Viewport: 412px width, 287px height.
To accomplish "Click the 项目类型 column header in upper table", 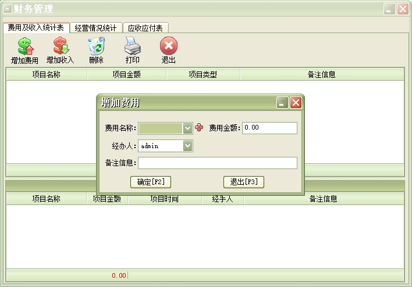I will [x=203, y=74].
